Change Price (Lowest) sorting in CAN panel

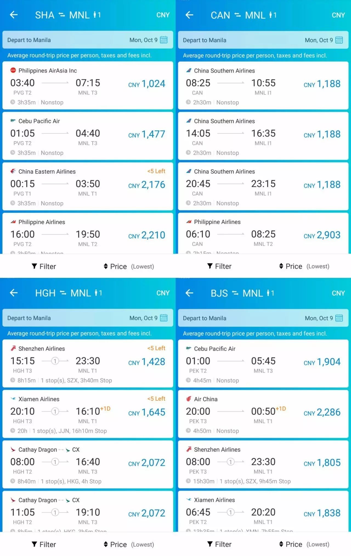point(304,266)
